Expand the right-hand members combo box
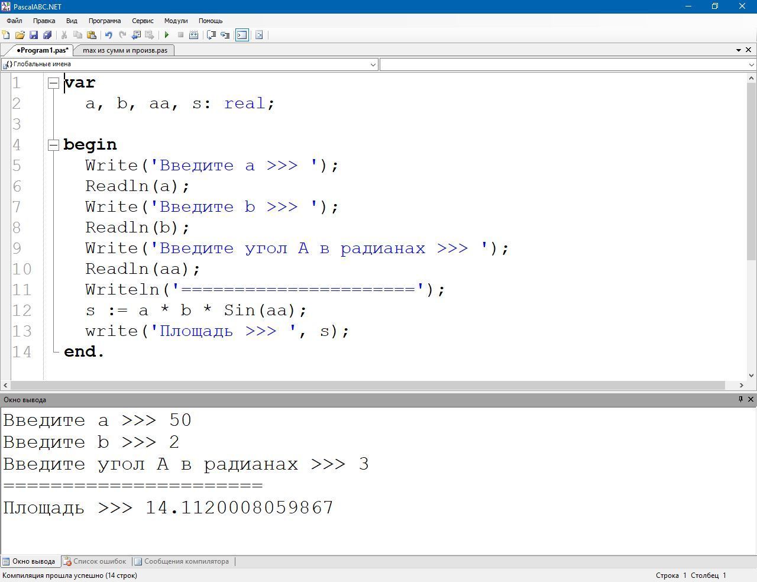 click(x=752, y=64)
